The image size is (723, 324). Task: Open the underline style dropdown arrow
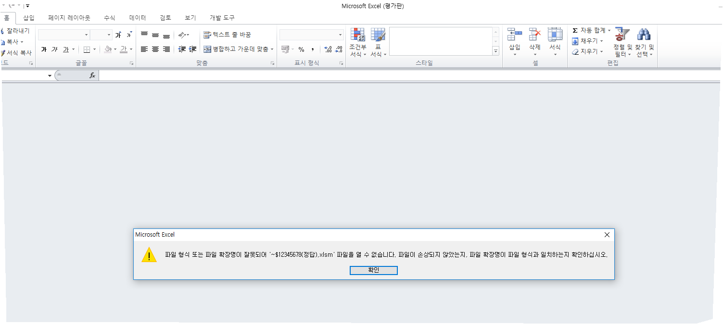(73, 49)
